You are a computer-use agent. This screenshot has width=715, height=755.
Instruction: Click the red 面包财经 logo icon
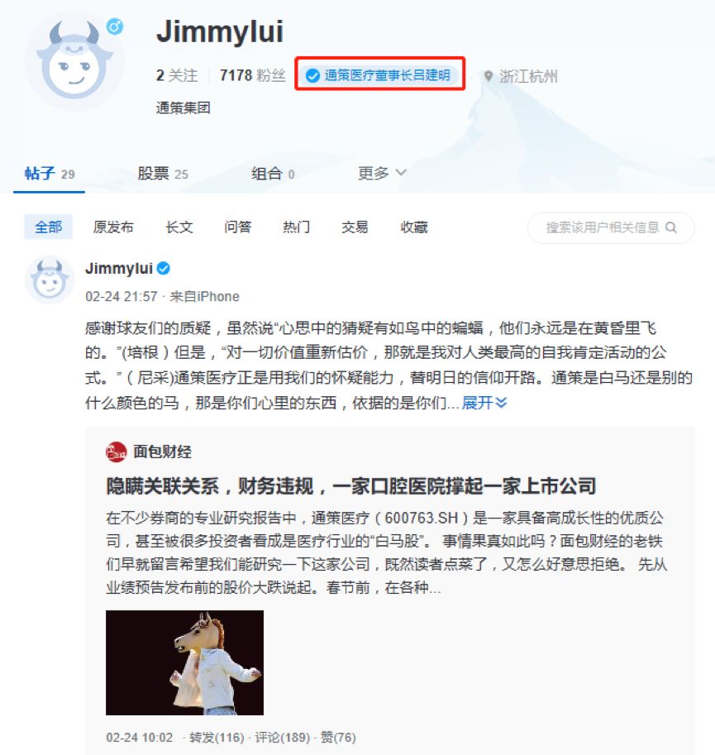116,452
